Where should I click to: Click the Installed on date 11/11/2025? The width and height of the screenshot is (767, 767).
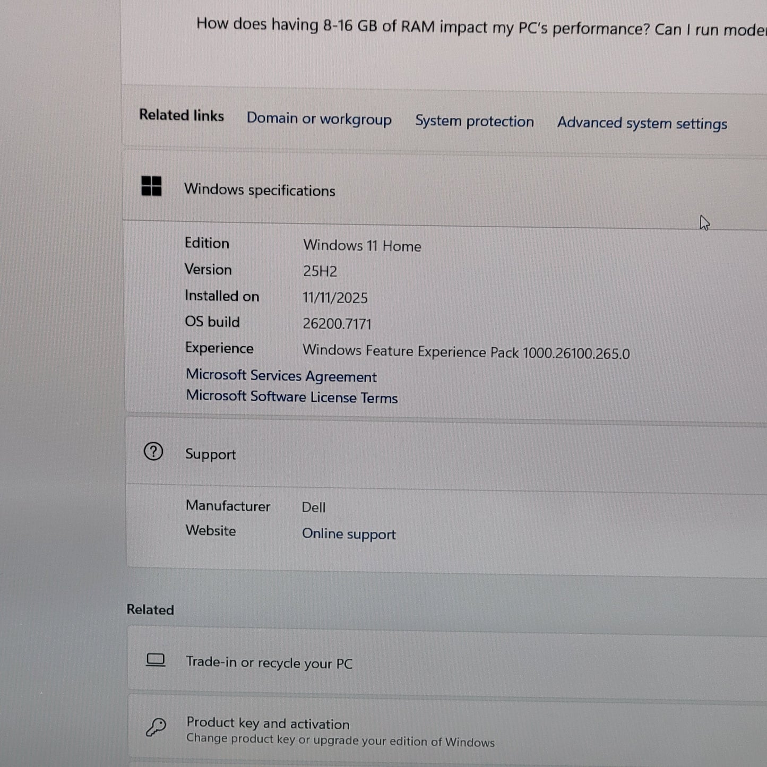(x=335, y=298)
